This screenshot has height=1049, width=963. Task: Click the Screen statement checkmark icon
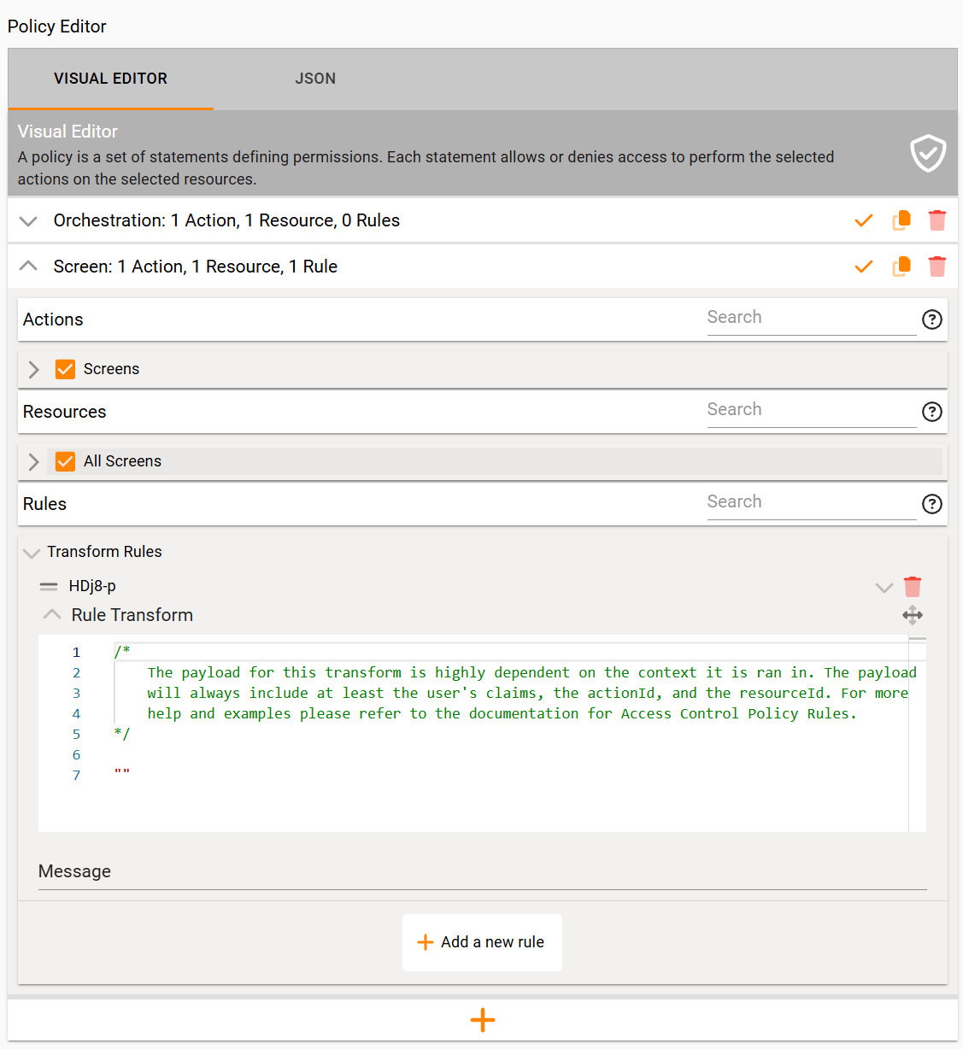coord(864,267)
